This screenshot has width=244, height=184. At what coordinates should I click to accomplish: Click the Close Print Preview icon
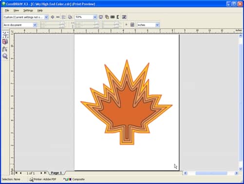pos(124,17)
